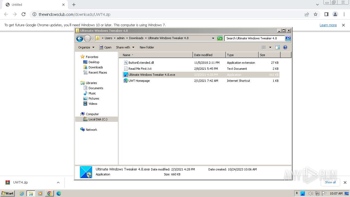Toggle the preview pane icon
This screenshot has width=350, height=197.
(278, 47)
